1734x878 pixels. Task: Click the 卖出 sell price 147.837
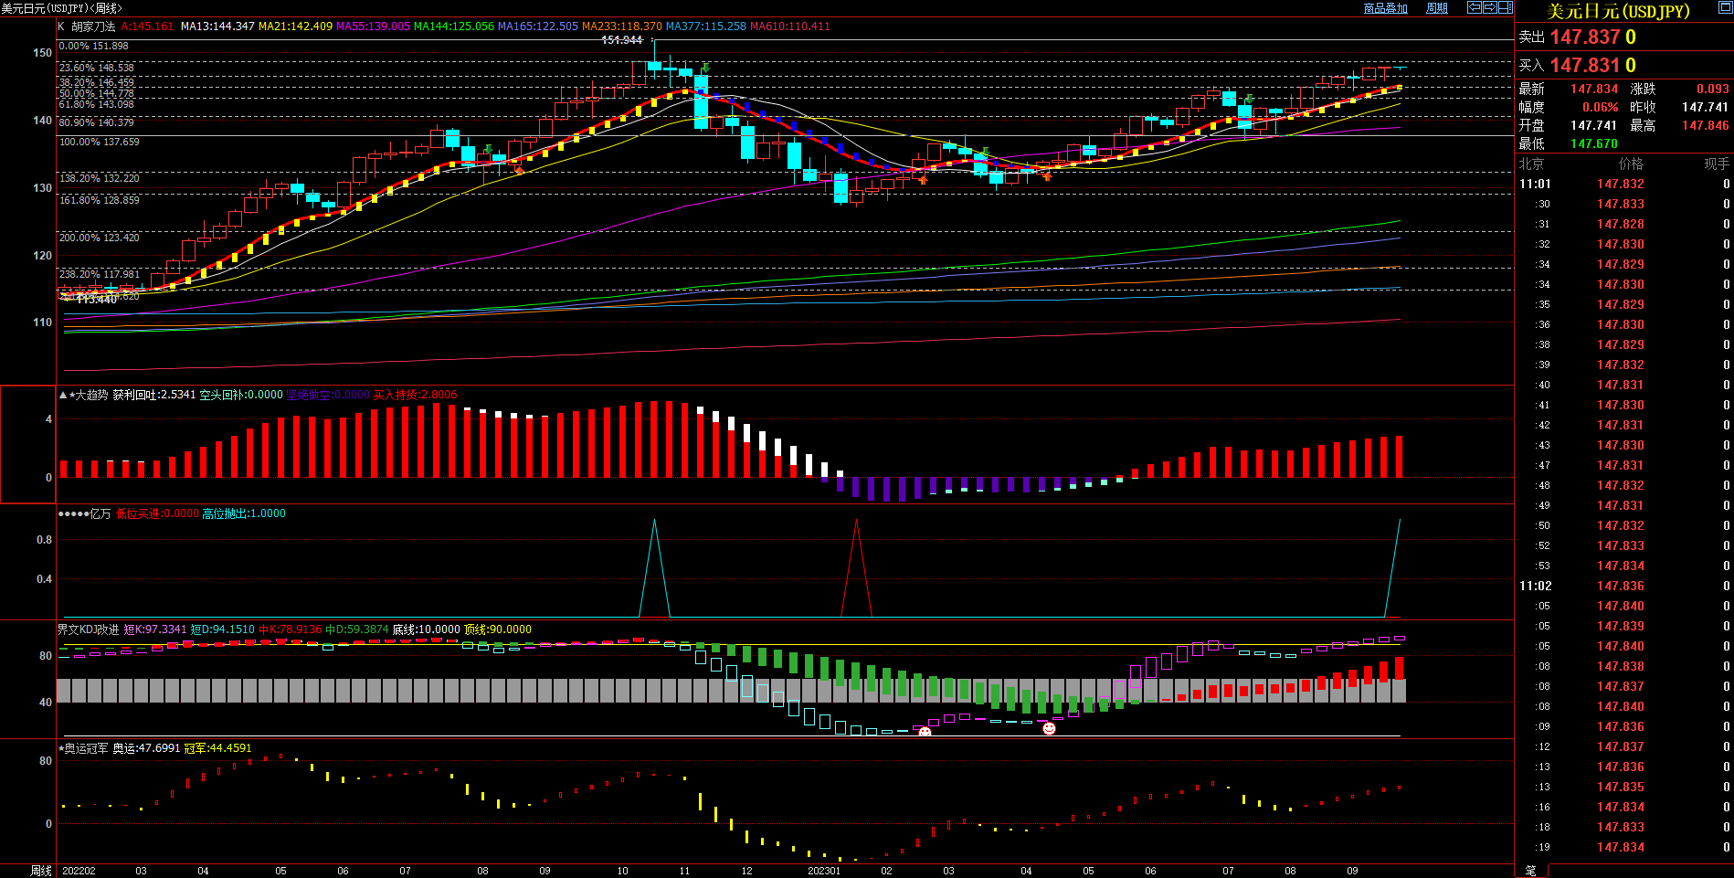point(1585,37)
